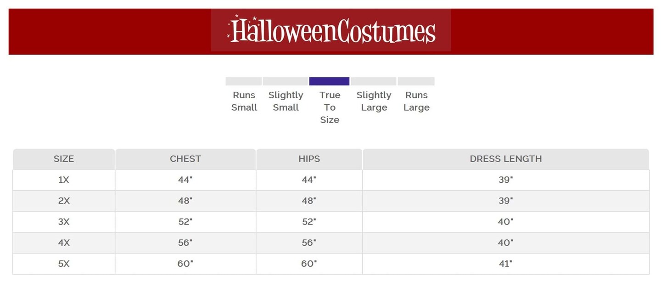Click the Slightly Small fit label
661x287 pixels.
(286, 101)
